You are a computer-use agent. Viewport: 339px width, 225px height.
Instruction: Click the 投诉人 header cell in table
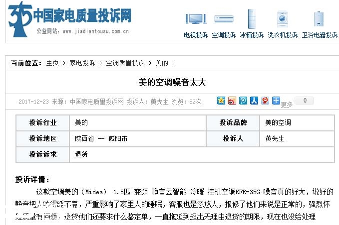(233, 138)
